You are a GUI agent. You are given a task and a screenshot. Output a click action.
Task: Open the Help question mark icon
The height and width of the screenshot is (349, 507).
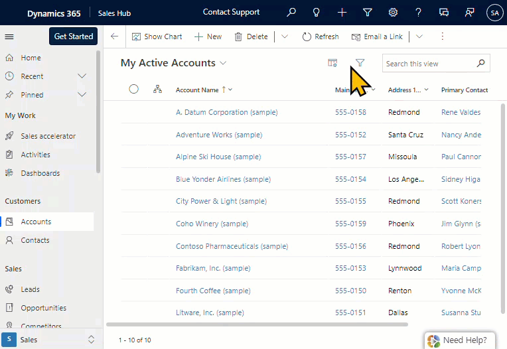418,13
